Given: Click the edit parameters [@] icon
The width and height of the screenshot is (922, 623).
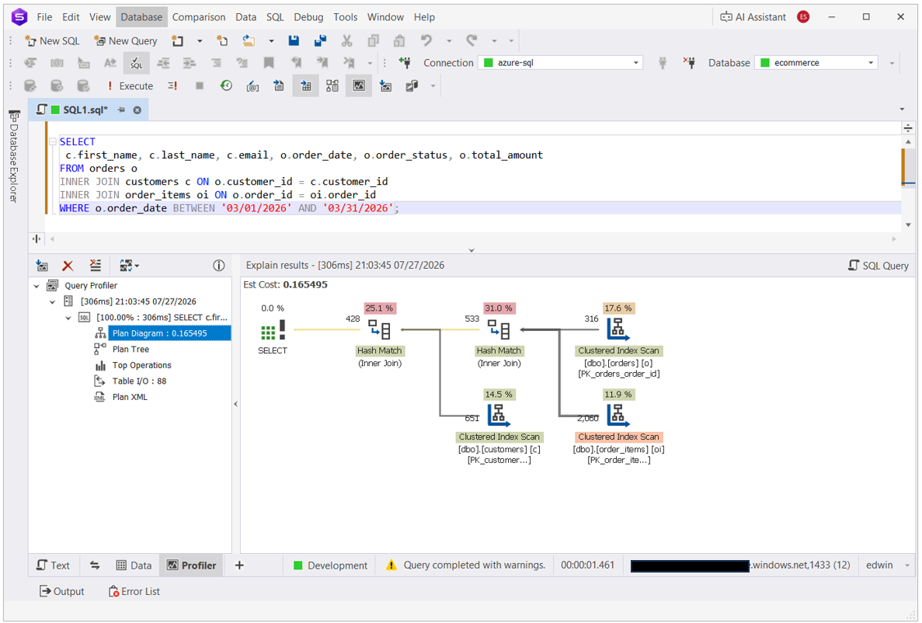Looking at the screenshot, I should [x=252, y=86].
